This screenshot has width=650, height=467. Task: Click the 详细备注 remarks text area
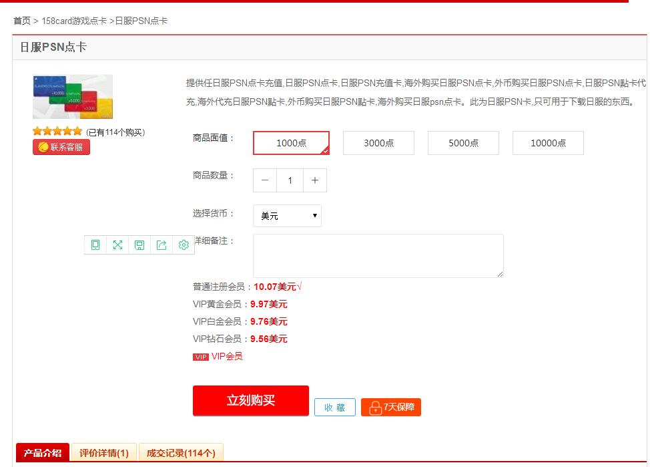[x=378, y=256]
